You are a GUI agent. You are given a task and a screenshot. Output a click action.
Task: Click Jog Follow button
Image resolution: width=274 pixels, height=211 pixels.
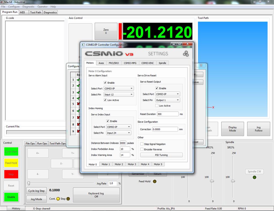pyautogui.click(x=259, y=129)
